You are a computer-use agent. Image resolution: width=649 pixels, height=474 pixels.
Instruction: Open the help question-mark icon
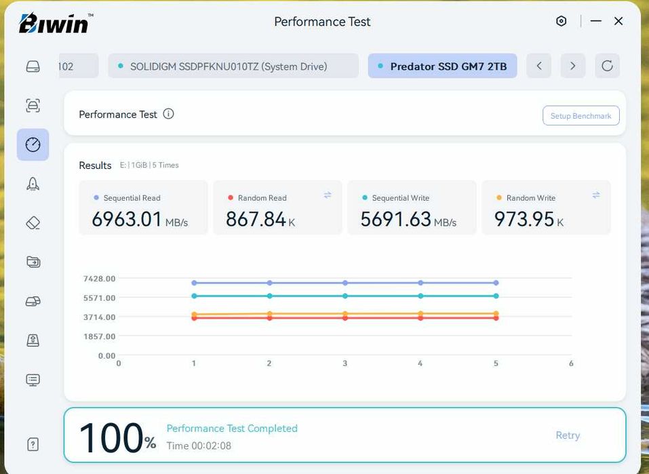(33, 444)
